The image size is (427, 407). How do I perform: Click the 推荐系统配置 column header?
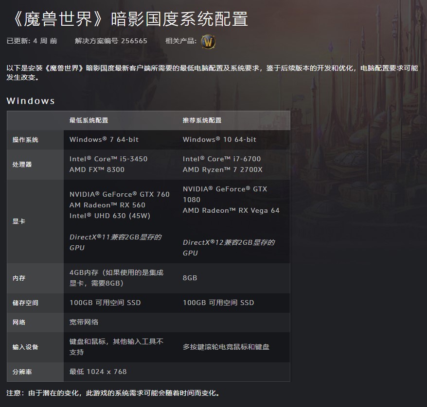(x=202, y=120)
